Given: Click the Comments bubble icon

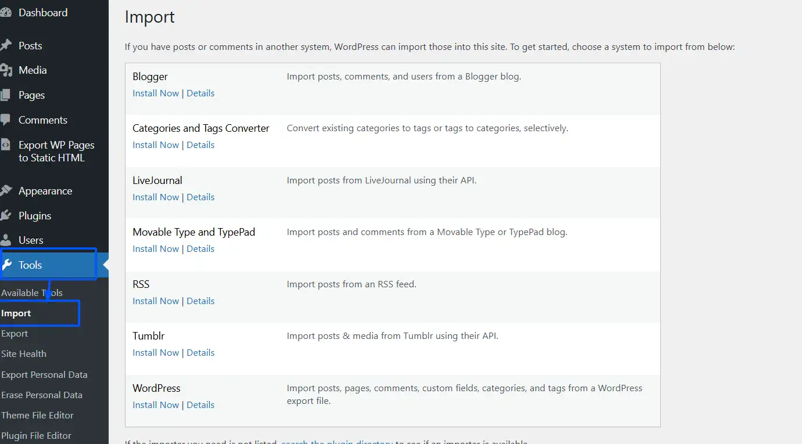Looking at the screenshot, I should pyautogui.click(x=5, y=120).
